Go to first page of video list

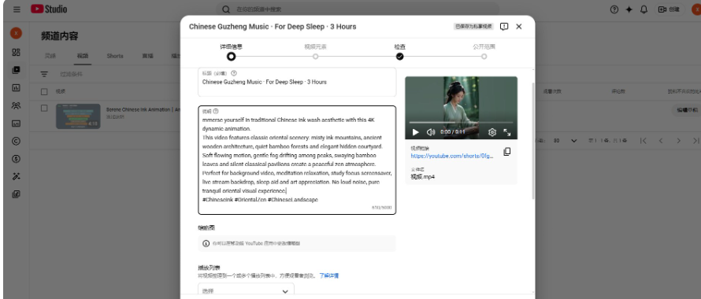click(643, 141)
